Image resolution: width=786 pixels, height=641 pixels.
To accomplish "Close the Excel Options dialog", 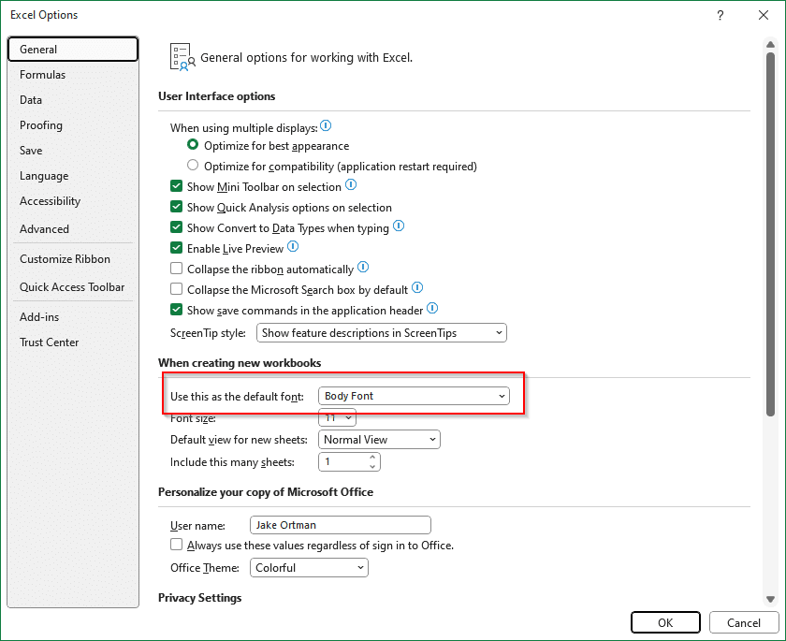I will (x=764, y=15).
